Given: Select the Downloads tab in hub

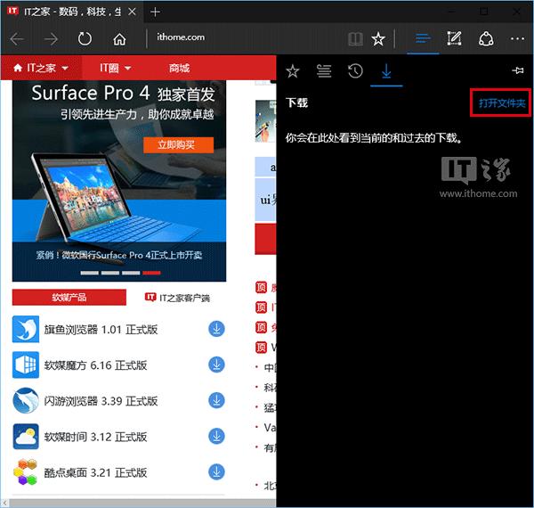Looking at the screenshot, I should click(x=386, y=71).
